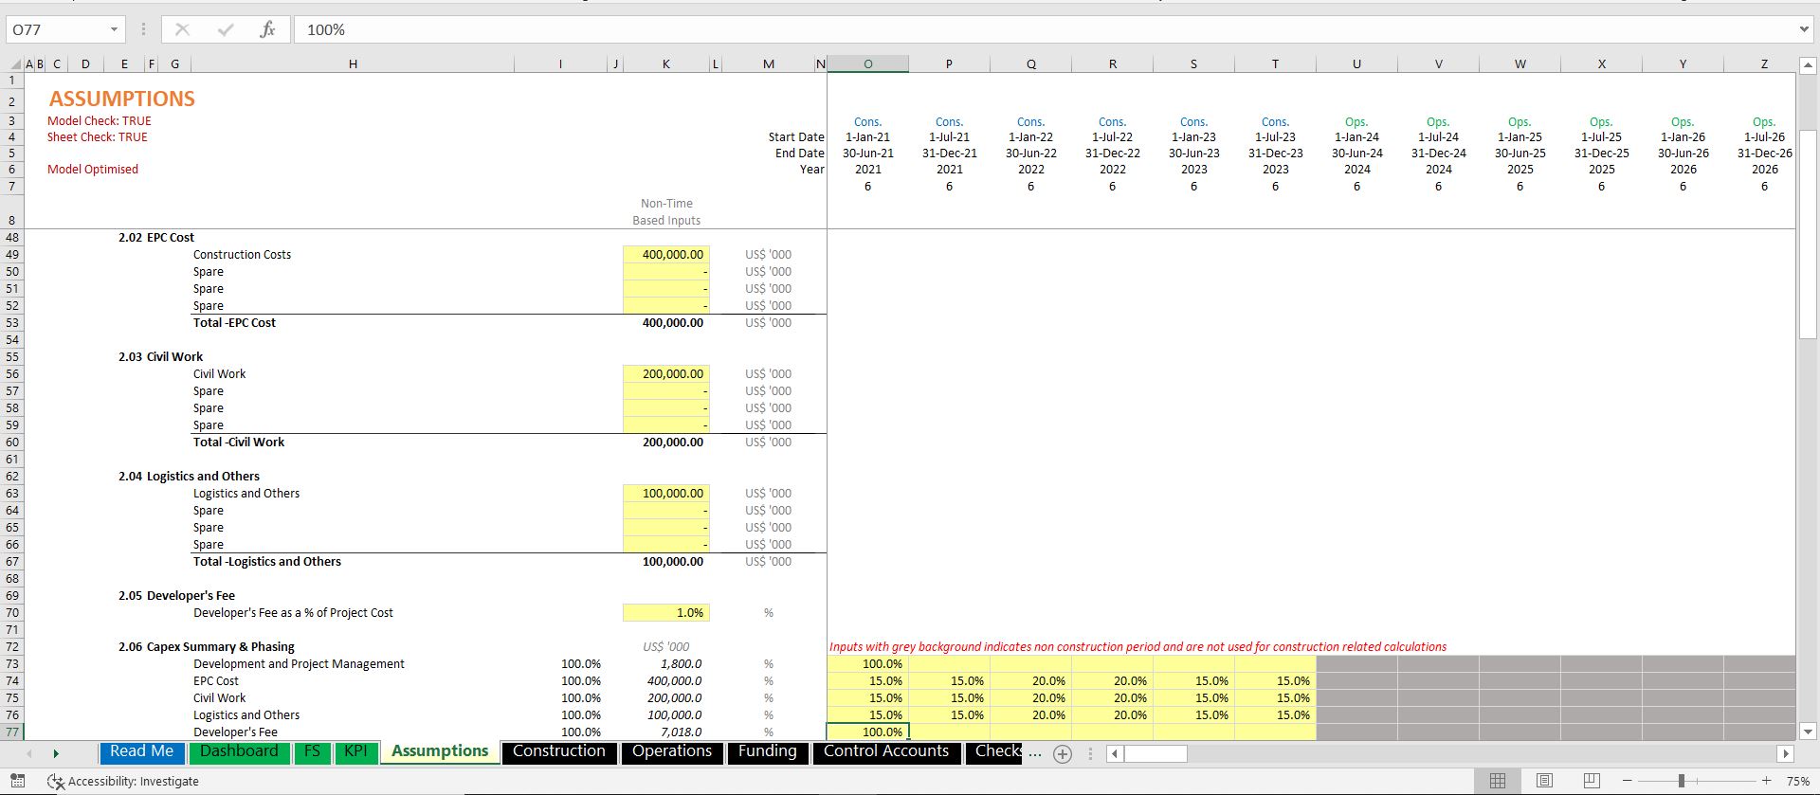Switch to Normal view icon

click(x=1498, y=781)
